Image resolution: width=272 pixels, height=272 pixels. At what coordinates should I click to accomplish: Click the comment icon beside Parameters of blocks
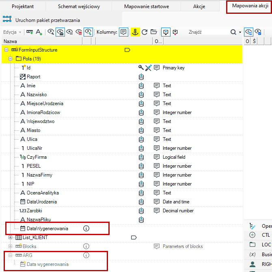[157, 246]
